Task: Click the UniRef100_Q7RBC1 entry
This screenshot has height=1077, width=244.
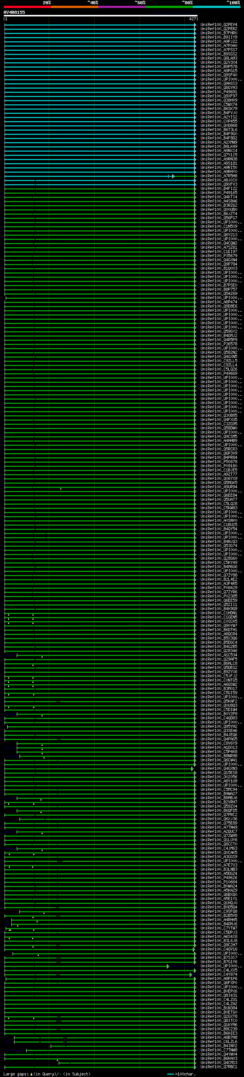Action: [218, 1067]
